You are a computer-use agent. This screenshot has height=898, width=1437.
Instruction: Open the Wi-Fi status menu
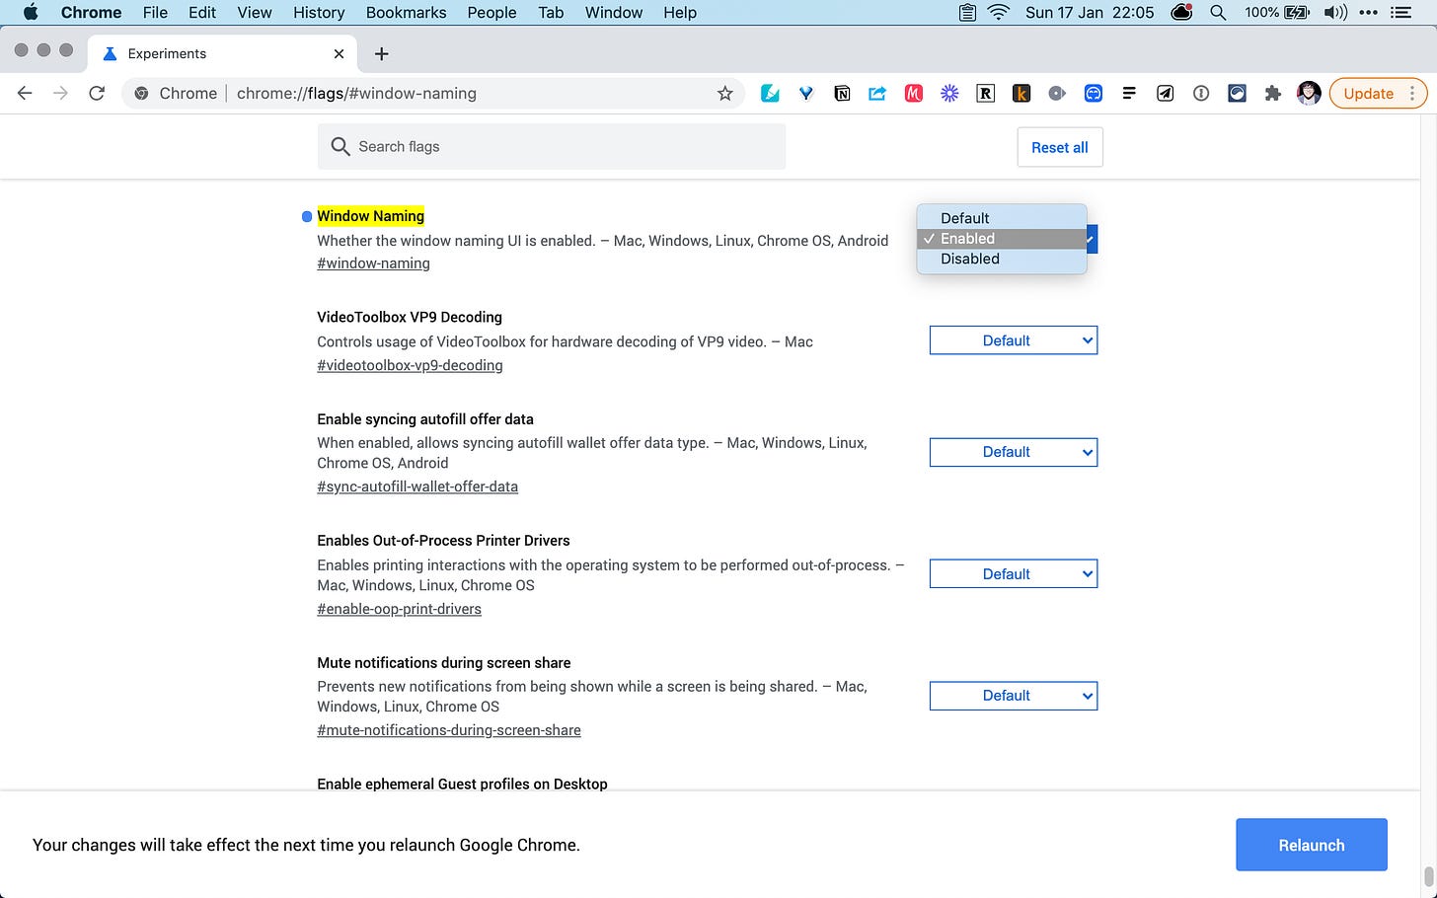click(x=999, y=12)
